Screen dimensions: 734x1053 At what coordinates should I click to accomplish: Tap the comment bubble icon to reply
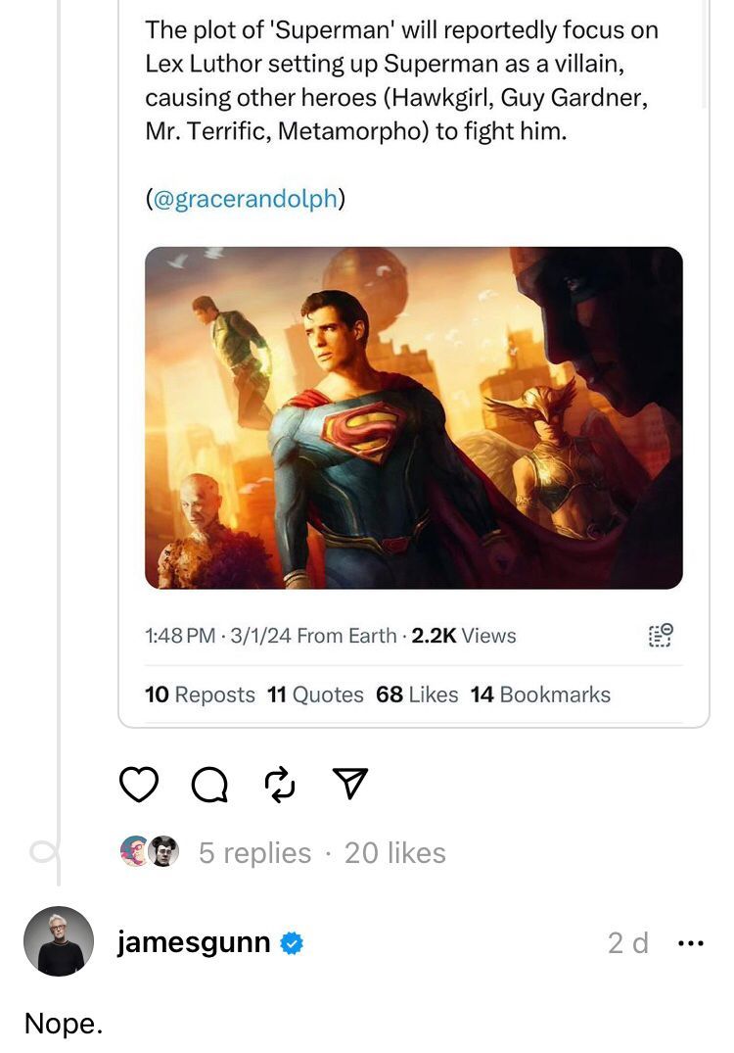point(208,784)
